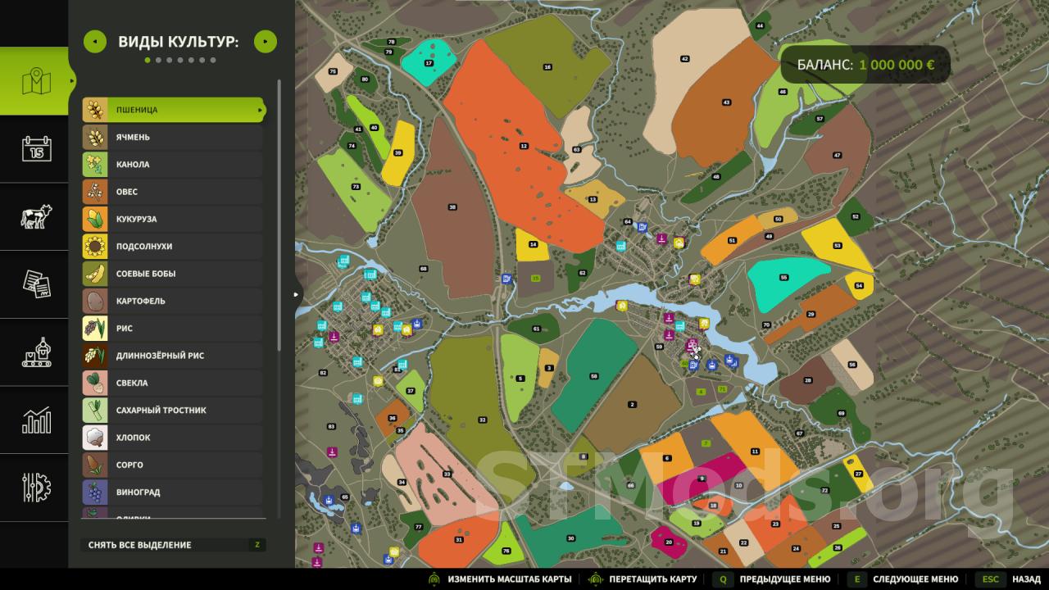Click the Длиннозёрный рис icon
Screen dimensions: 1049x590
pos(94,356)
